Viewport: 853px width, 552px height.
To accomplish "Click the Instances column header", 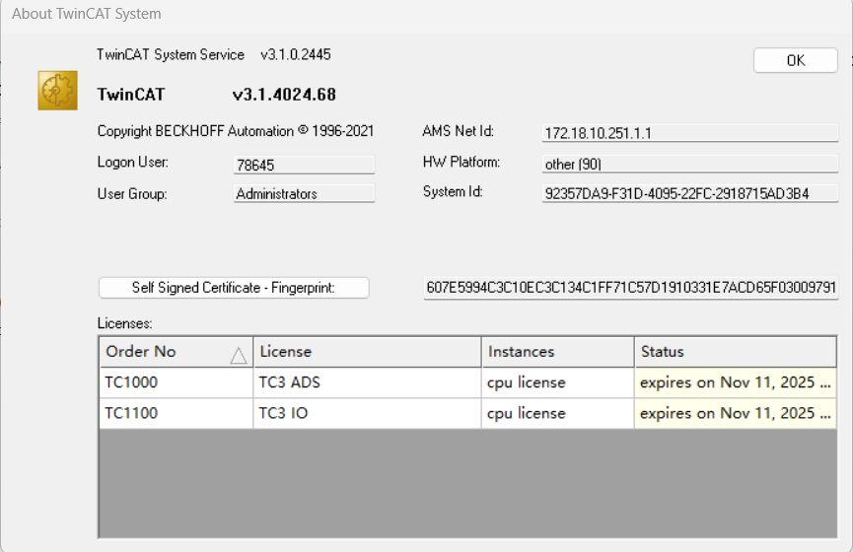I will tap(558, 352).
